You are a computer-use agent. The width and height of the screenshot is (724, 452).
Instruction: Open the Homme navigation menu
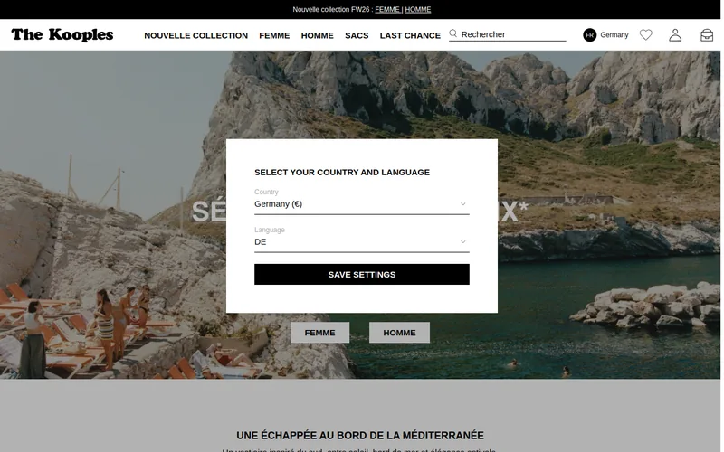pos(319,35)
